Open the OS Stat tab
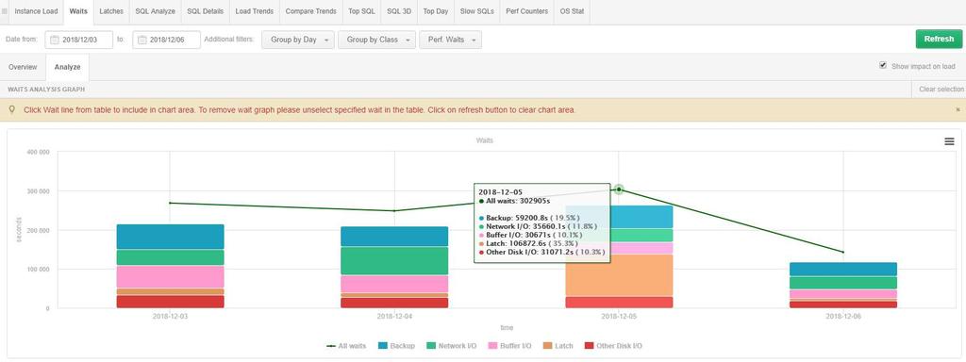The image size is (966, 362). click(572, 11)
